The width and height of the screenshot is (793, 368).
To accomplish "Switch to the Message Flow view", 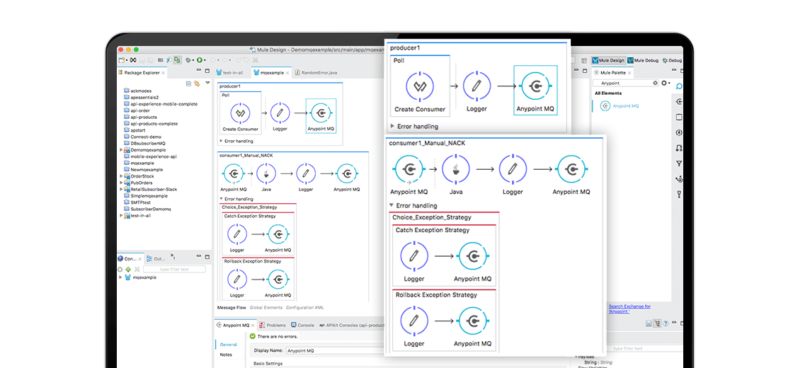I will [x=232, y=307].
